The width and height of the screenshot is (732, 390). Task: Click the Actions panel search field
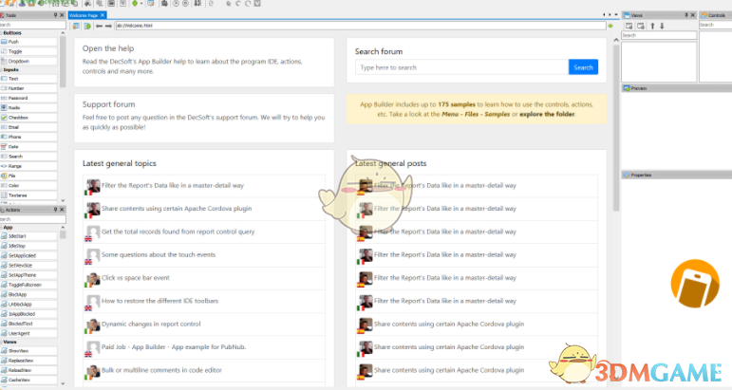pos(32,219)
